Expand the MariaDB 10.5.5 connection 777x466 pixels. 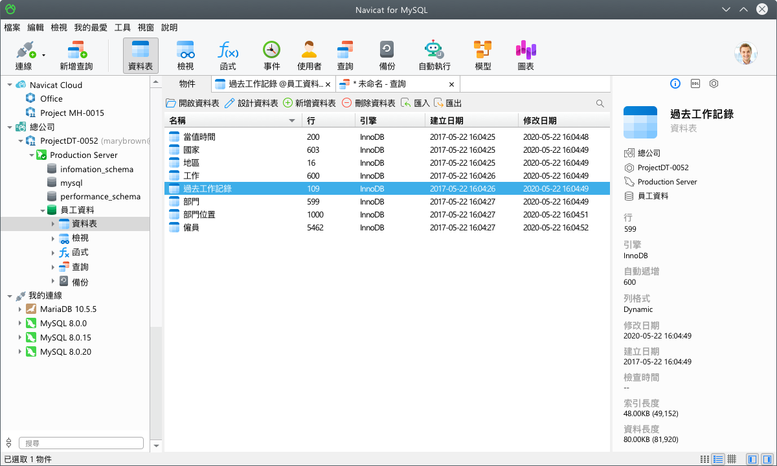pyautogui.click(x=21, y=309)
